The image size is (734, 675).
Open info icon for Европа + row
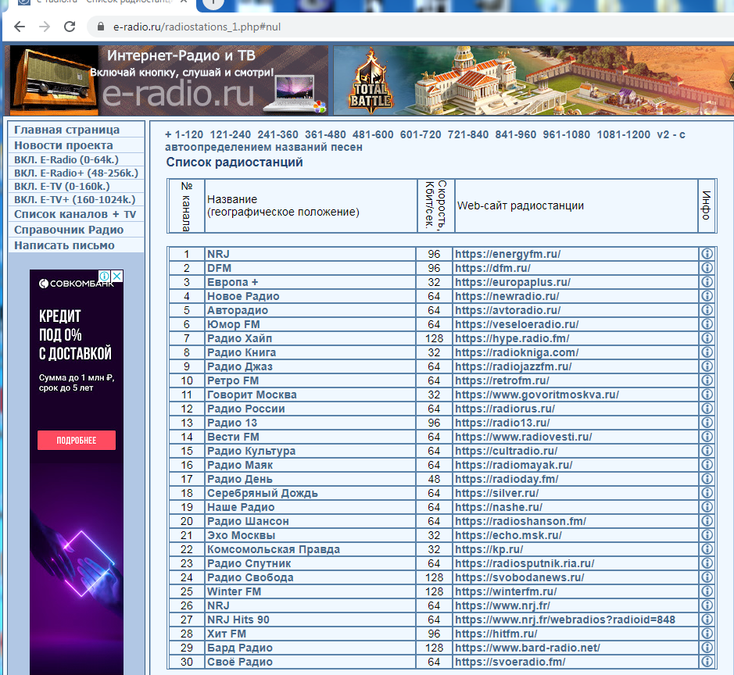point(707,281)
